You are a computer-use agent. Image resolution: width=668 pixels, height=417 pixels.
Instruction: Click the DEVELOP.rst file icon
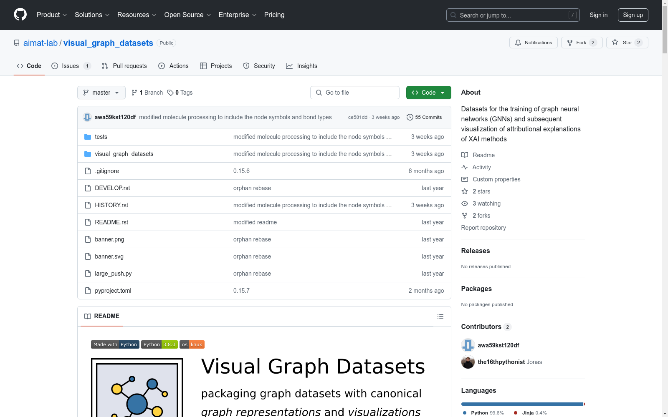point(88,188)
